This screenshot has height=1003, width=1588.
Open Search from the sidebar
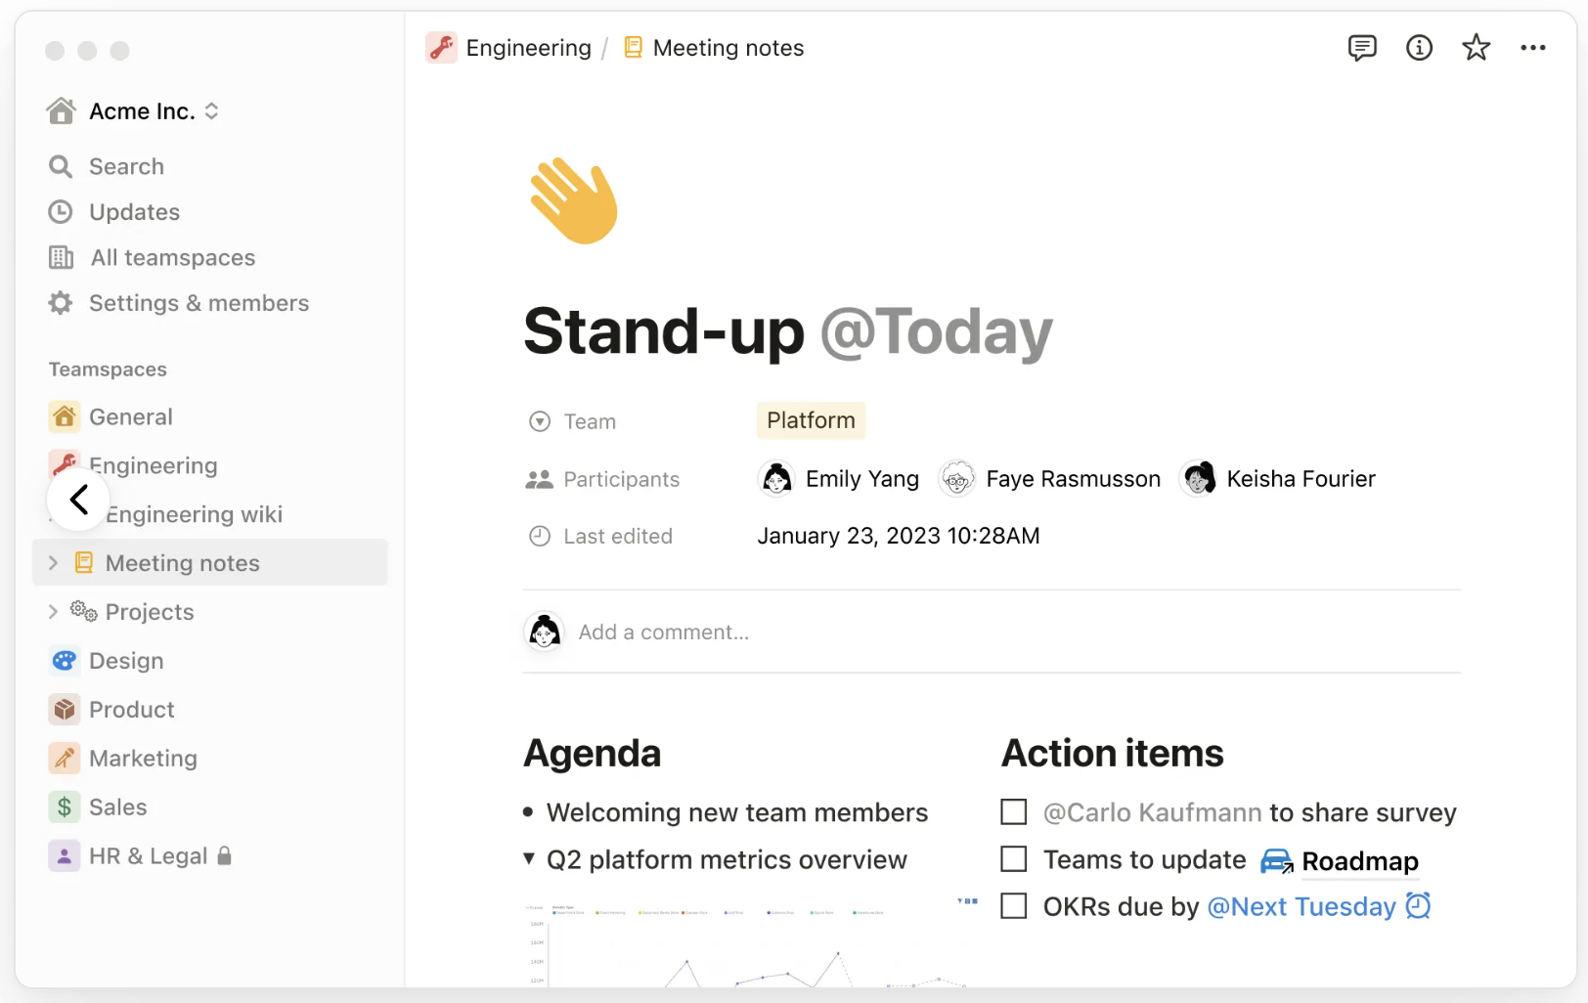coord(126,166)
